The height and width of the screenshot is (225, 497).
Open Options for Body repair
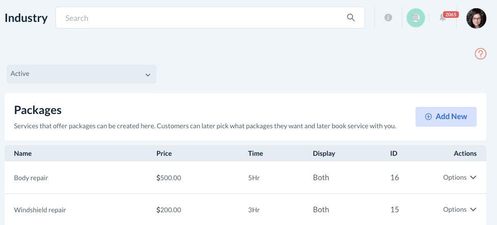(x=459, y=178)
